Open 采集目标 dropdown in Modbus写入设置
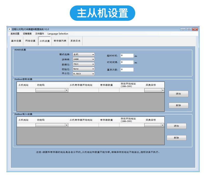The height and width of the screenshot is (178, 205). 154,125
